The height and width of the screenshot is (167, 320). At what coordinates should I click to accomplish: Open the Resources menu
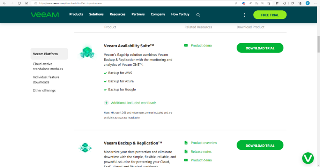117,14
